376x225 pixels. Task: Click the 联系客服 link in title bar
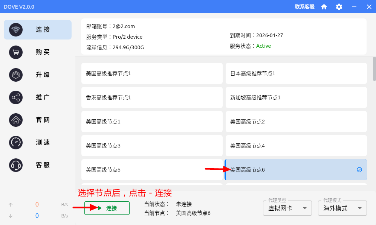point(304,7)
